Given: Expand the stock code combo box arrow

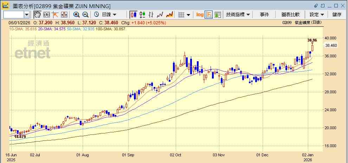Looking at the screenshot, I should (27, 15).
